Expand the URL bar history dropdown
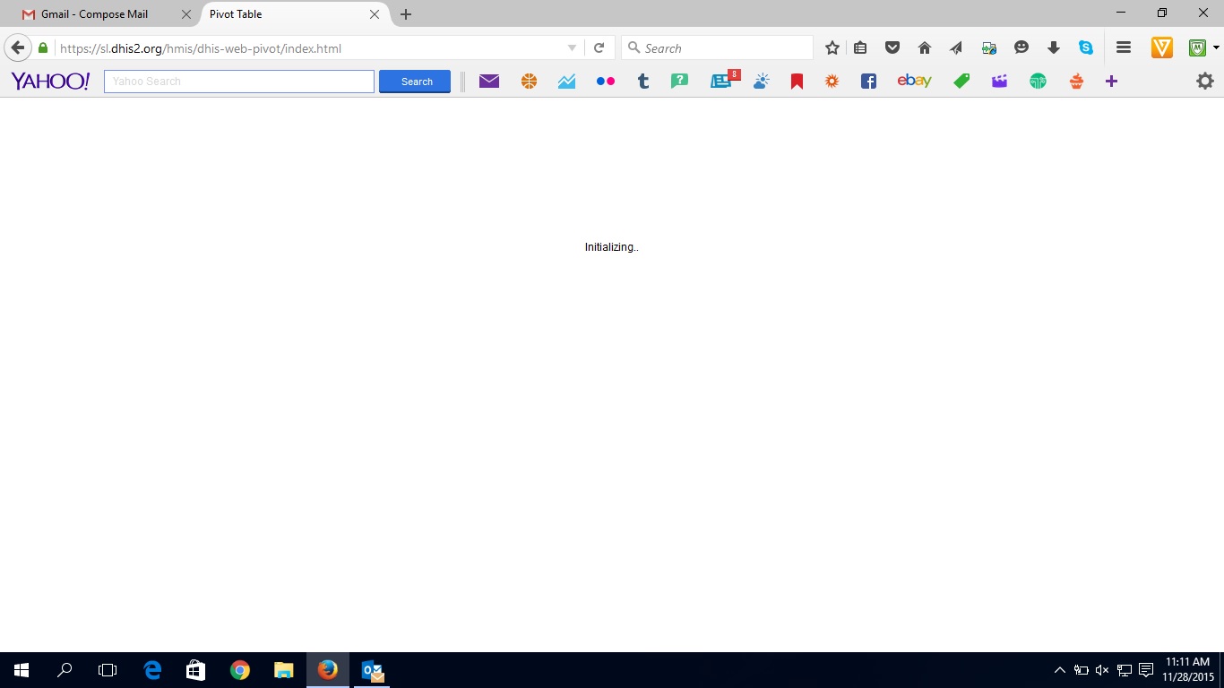1224x688 pixels. point(572,48)
